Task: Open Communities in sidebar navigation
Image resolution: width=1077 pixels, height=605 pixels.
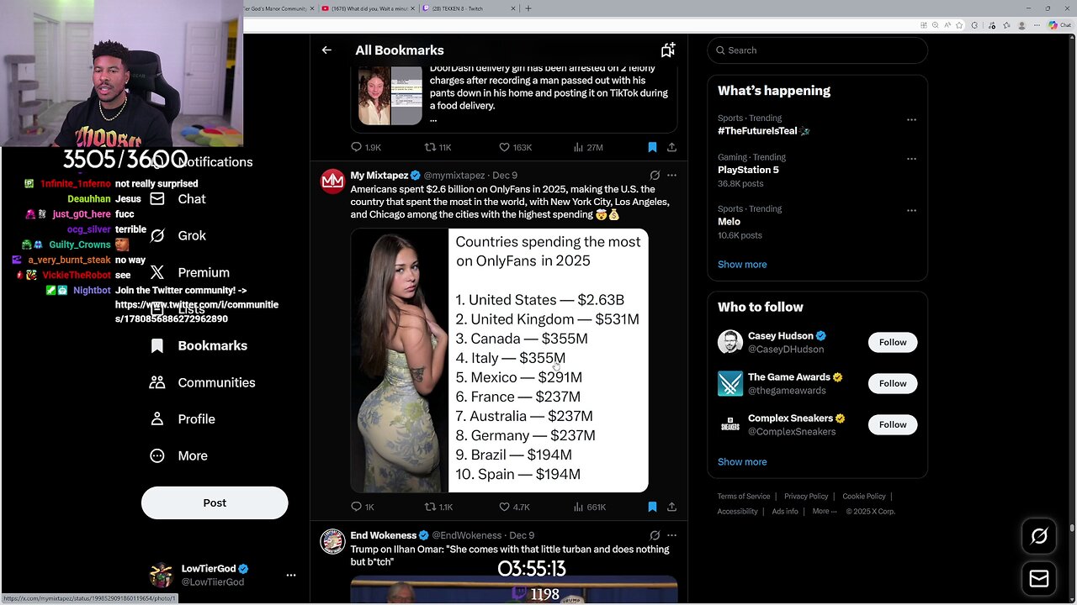Action: (x=201, y=382)
